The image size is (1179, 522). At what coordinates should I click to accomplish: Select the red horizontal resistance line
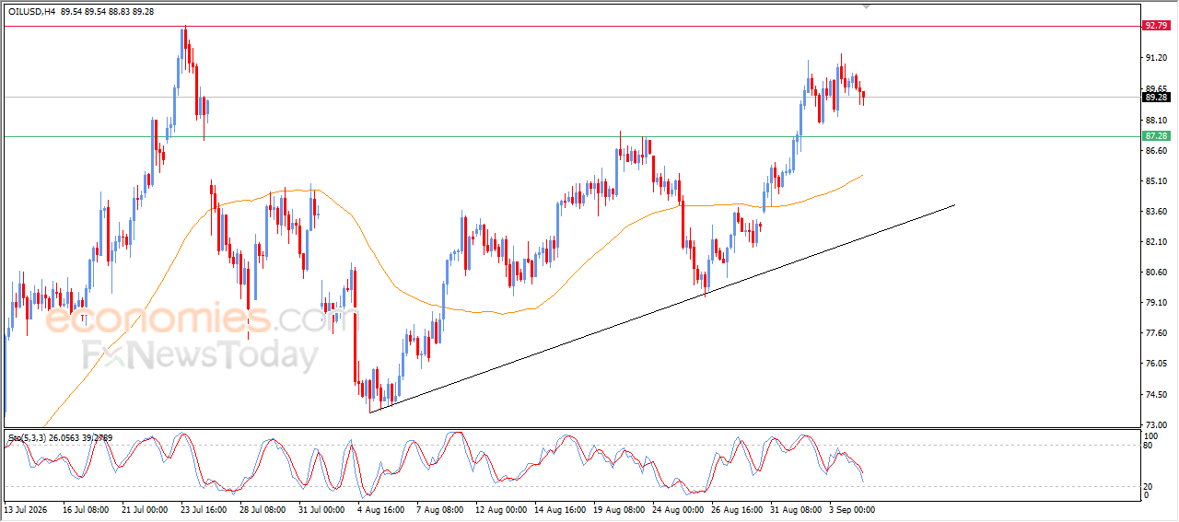point(571,26)
